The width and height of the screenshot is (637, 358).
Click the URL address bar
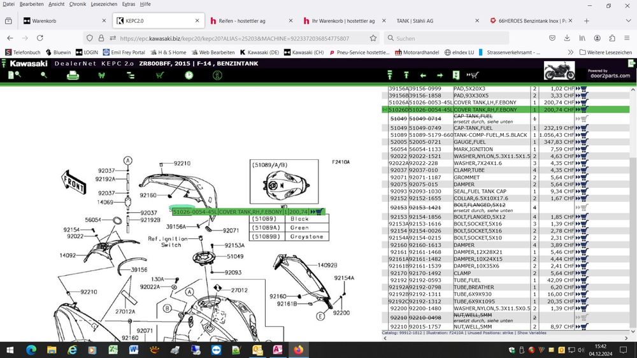pos(234,38)
